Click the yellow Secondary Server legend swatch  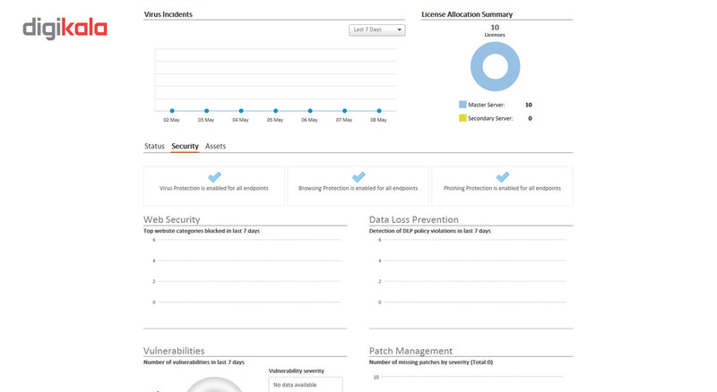462,118
